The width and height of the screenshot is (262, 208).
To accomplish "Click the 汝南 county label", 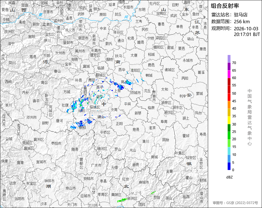I will pyautogui.click(x=114, y=110).
